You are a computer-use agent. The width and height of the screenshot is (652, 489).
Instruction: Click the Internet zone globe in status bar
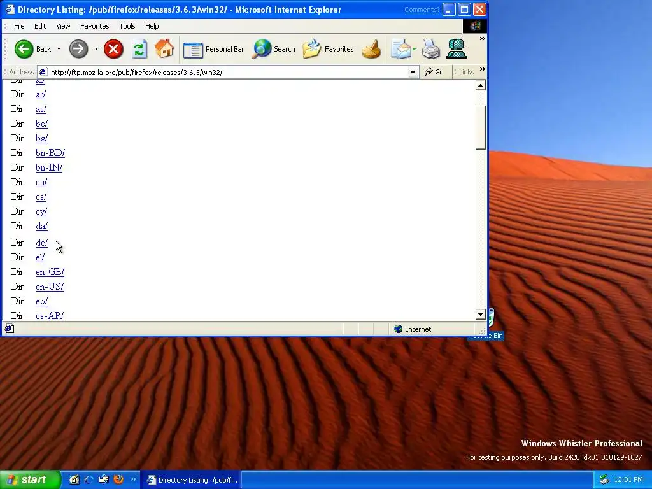coord(399,329)
